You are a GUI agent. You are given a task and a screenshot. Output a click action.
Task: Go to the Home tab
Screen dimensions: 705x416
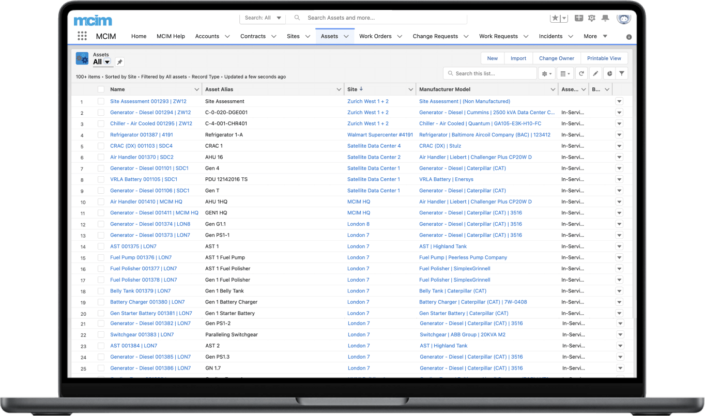139,37
